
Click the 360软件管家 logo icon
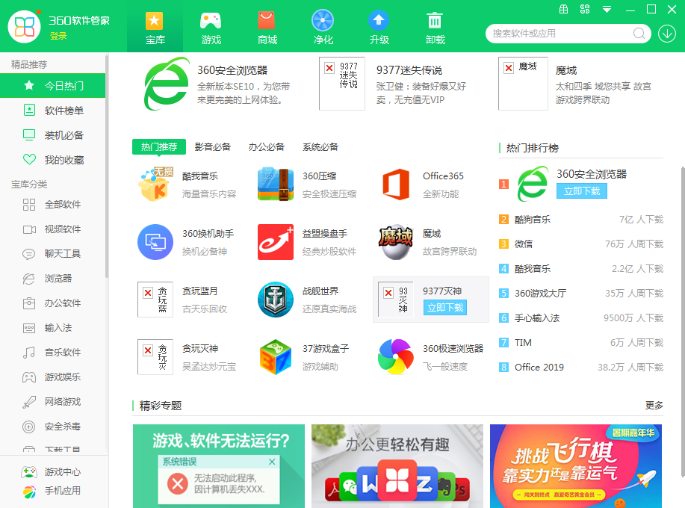coord(24,27)
